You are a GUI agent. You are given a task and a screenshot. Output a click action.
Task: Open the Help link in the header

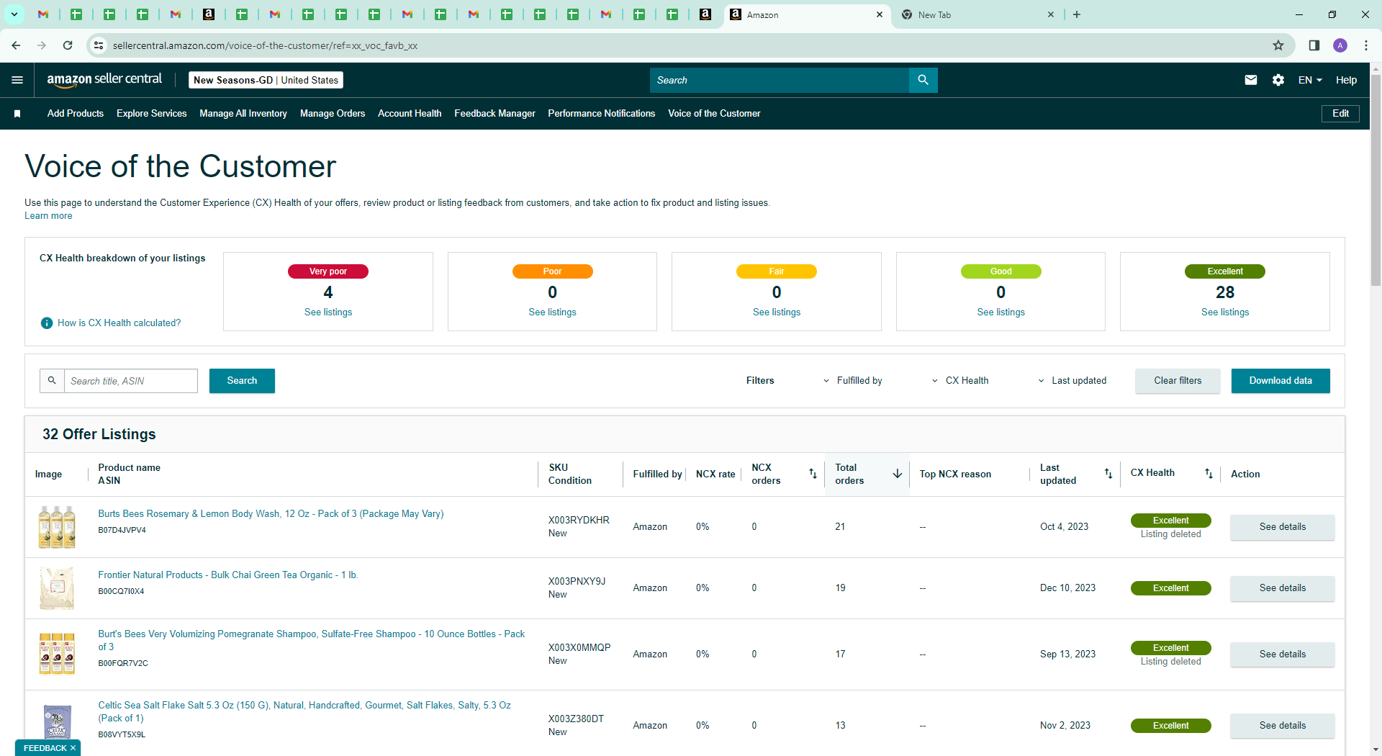pyautogui.click(x=1346, y=80)
